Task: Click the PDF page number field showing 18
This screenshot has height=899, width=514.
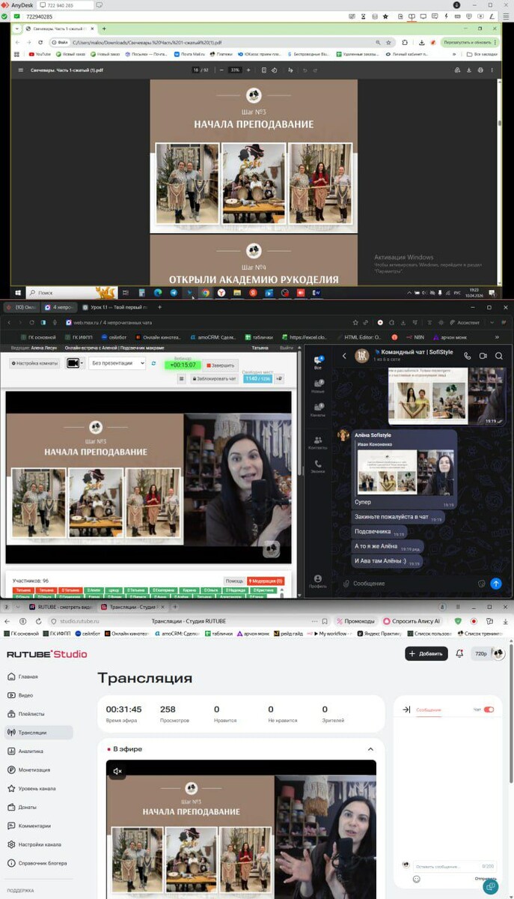Action: (195, 70)
